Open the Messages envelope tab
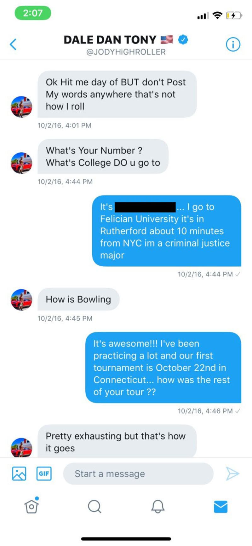252x546 pixels. tap(220, 507)
